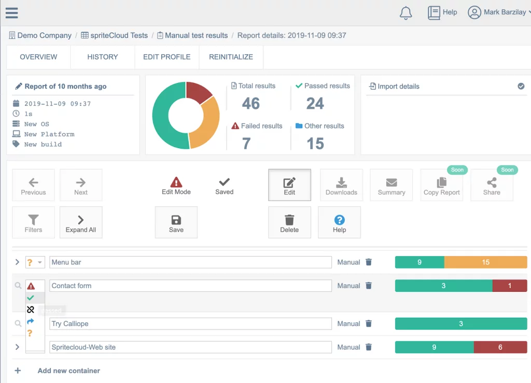Select the red failed warning status
Screen dimensions: 531x383
point(31,286)
